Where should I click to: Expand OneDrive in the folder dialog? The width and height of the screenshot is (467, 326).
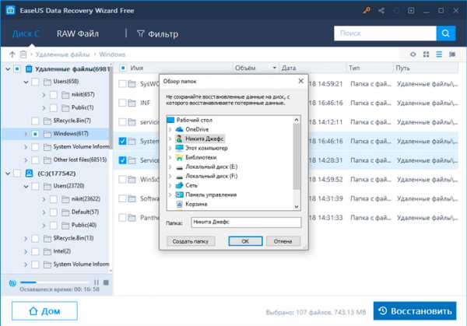pyautogui.click(x=170, y=129)
